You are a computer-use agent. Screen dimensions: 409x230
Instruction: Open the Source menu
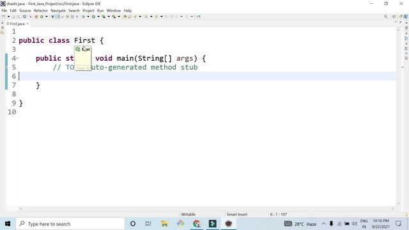tap(25, 10)
